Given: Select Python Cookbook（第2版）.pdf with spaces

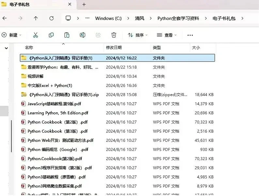Looking at the screenshot, I should click(x=117, y=122).
